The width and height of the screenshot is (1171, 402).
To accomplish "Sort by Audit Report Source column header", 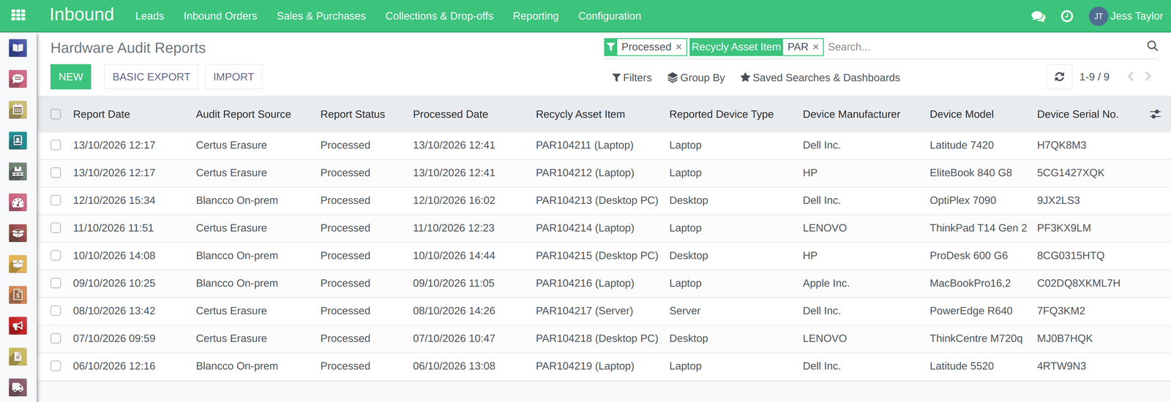I will [244, 114].
